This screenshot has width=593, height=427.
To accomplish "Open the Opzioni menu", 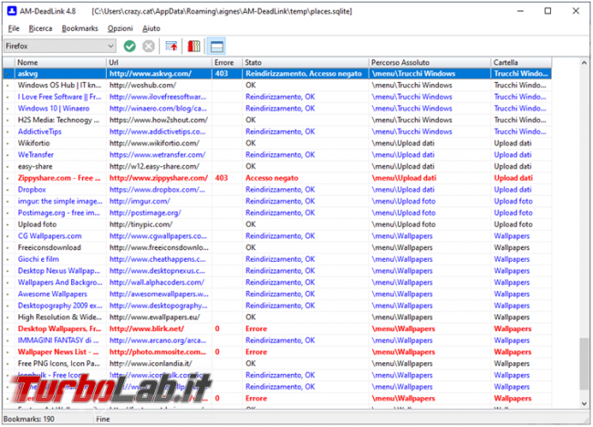I will [120, 28].
